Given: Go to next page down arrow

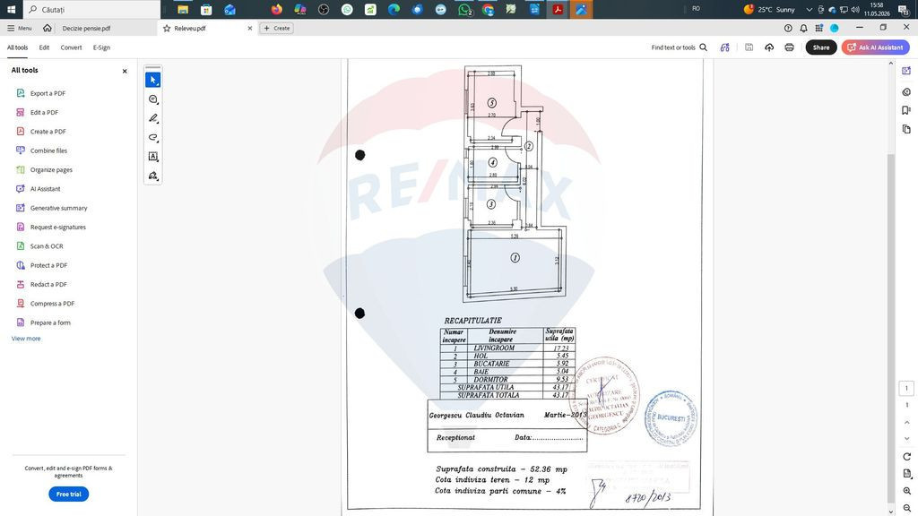Looking at the screenshot, I should 907,438.
